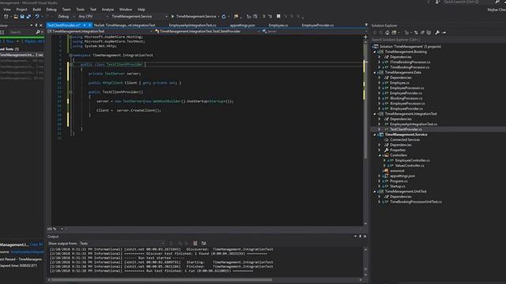Click the Home icon in Solution Explorer
Viewport: 506px width, 284px height.
(x=387, y=32)
